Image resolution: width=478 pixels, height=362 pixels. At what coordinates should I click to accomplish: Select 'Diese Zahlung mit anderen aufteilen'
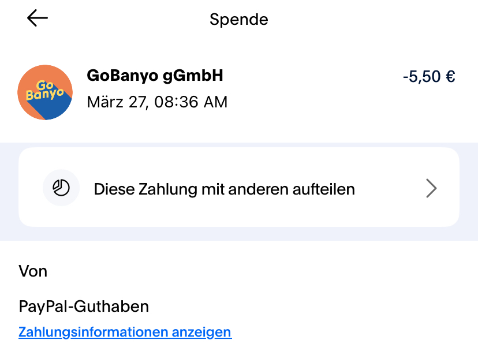click(x=224, y=189)
